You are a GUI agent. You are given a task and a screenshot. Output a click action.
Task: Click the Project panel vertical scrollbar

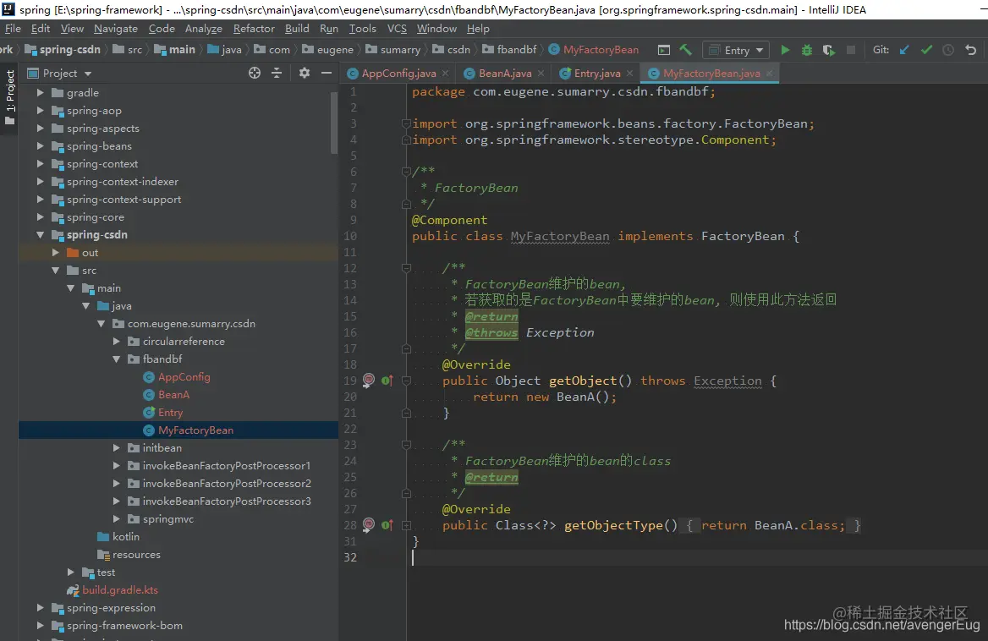coord(334,123)
